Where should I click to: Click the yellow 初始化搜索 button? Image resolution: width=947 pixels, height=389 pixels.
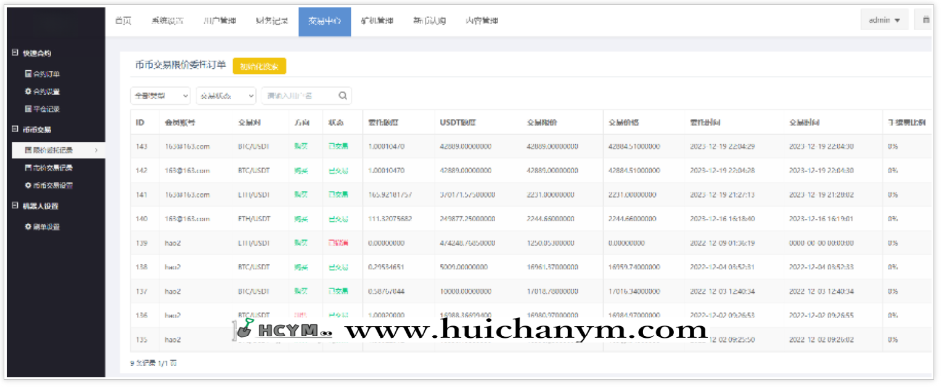(259, 66)
